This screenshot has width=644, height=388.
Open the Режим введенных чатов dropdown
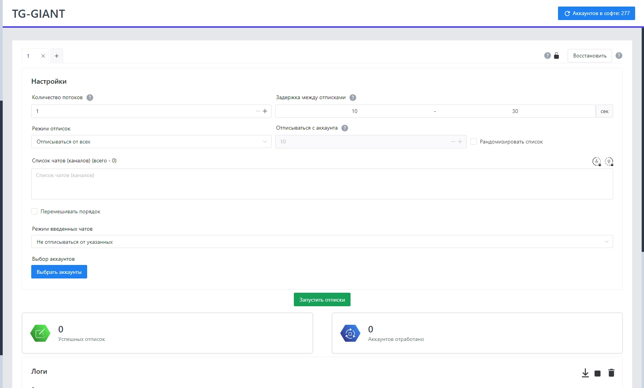[x=322, y=242]
